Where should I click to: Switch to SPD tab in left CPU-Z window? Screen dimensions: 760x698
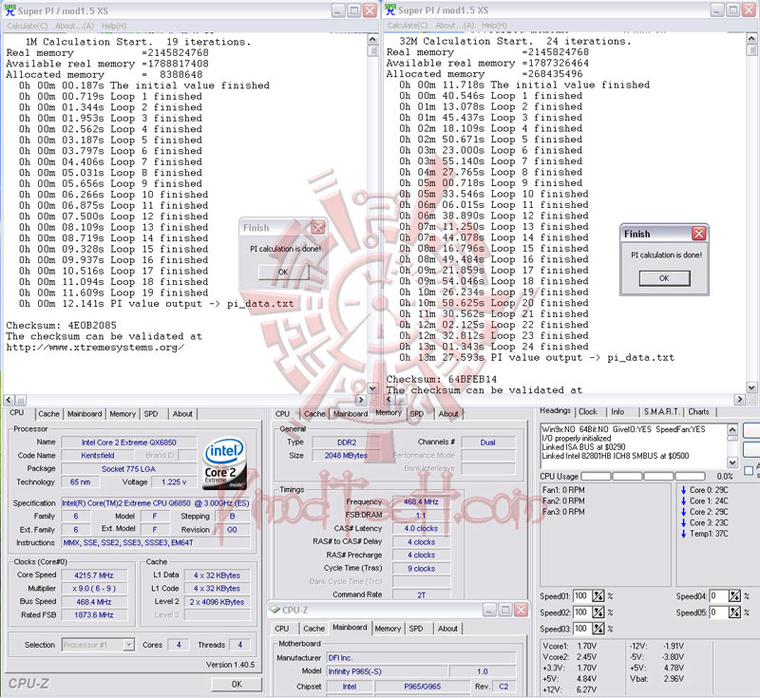[x=151, y=414]
